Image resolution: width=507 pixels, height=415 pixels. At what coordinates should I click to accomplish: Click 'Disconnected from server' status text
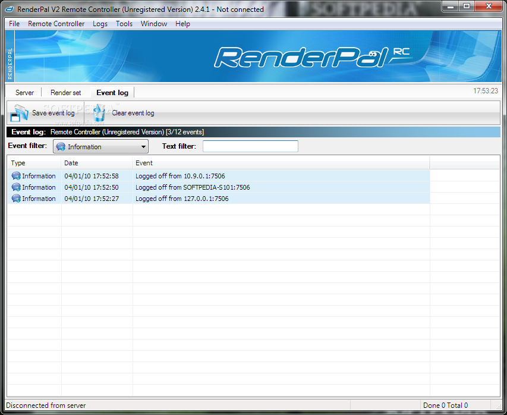(46, 405)
